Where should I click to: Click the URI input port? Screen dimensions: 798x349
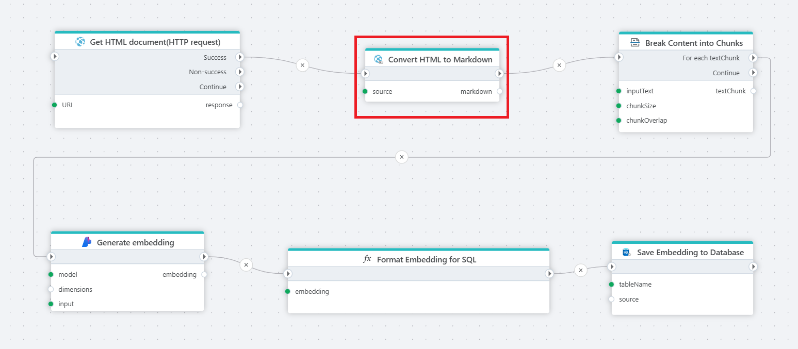pyautogui.click(x=54, y=105)
